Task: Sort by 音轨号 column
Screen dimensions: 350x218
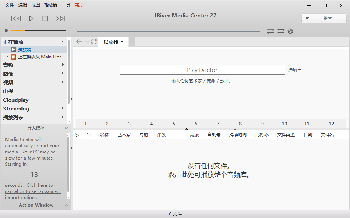Action: click(214, 135)
